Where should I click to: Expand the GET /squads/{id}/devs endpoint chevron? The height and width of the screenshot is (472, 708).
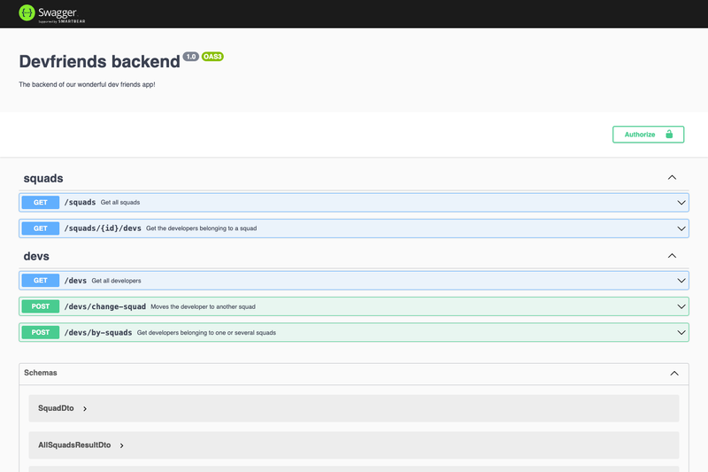681,228
